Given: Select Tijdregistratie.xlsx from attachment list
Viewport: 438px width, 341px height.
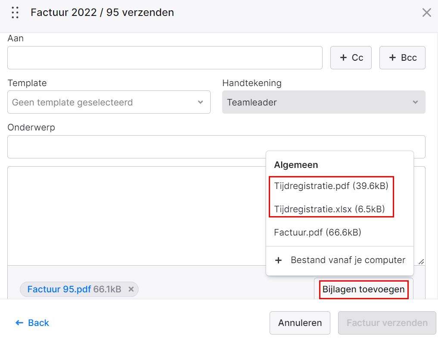Looking at the screenshot, I should [329, 209].
